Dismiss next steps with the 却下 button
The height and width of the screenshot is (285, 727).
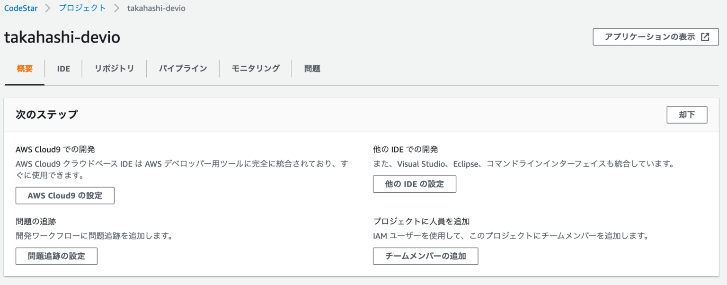(x=687, y=115)
